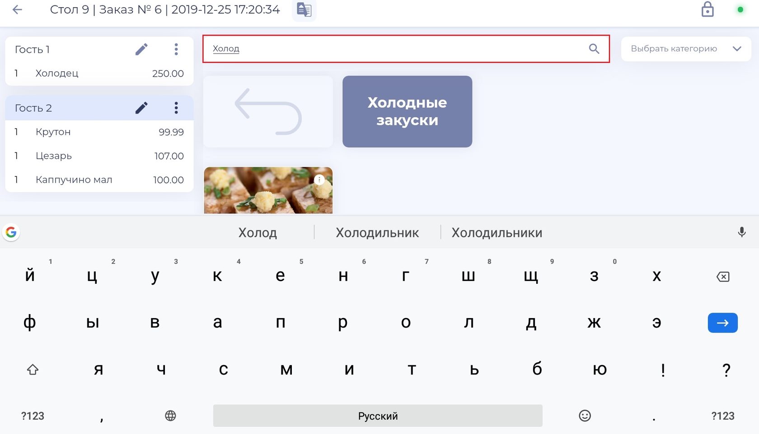Tap the б key
This screenshot has height=434, width=759.
tap(537, 369)
